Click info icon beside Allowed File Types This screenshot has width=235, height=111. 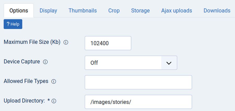54,81
